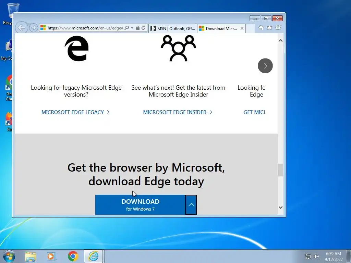
Task: Click the Insider people group icon
Action: point(178,48)
